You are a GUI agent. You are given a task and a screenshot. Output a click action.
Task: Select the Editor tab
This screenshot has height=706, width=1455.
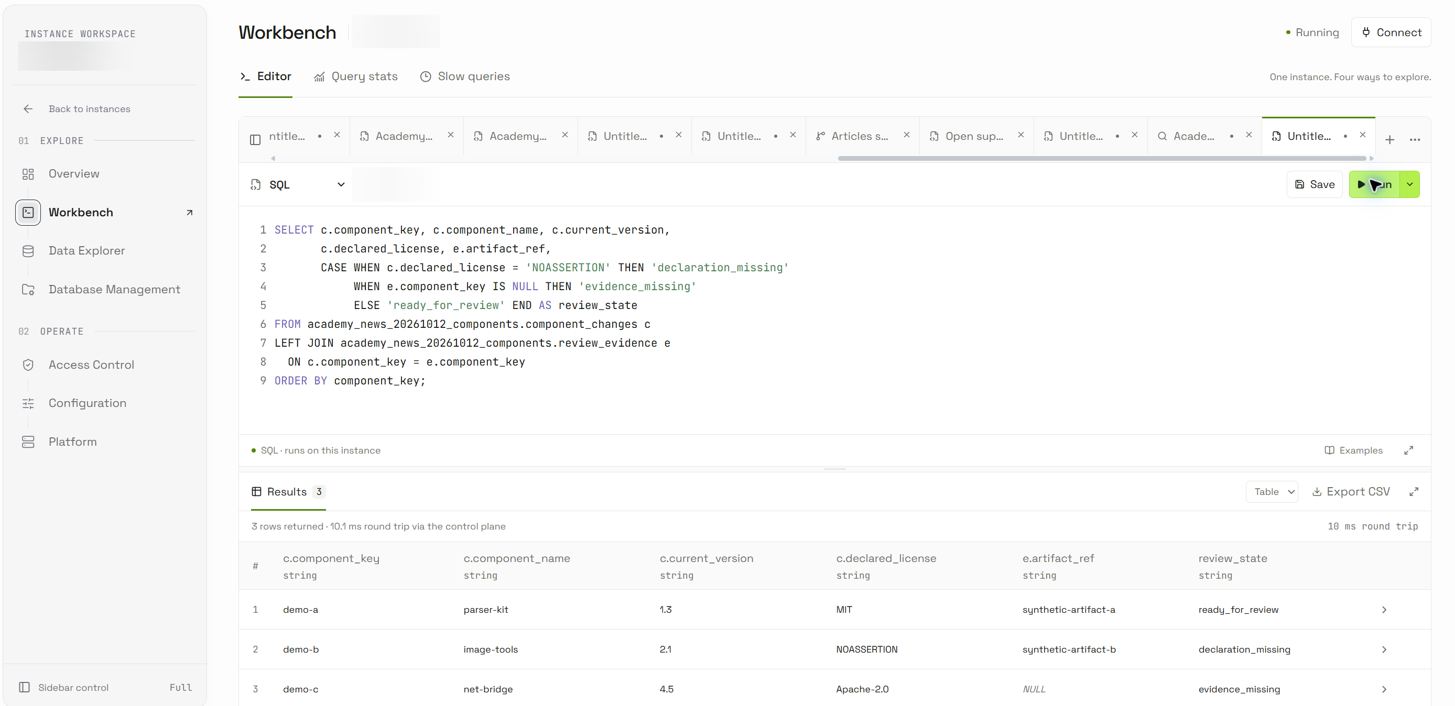click(265, 77)
